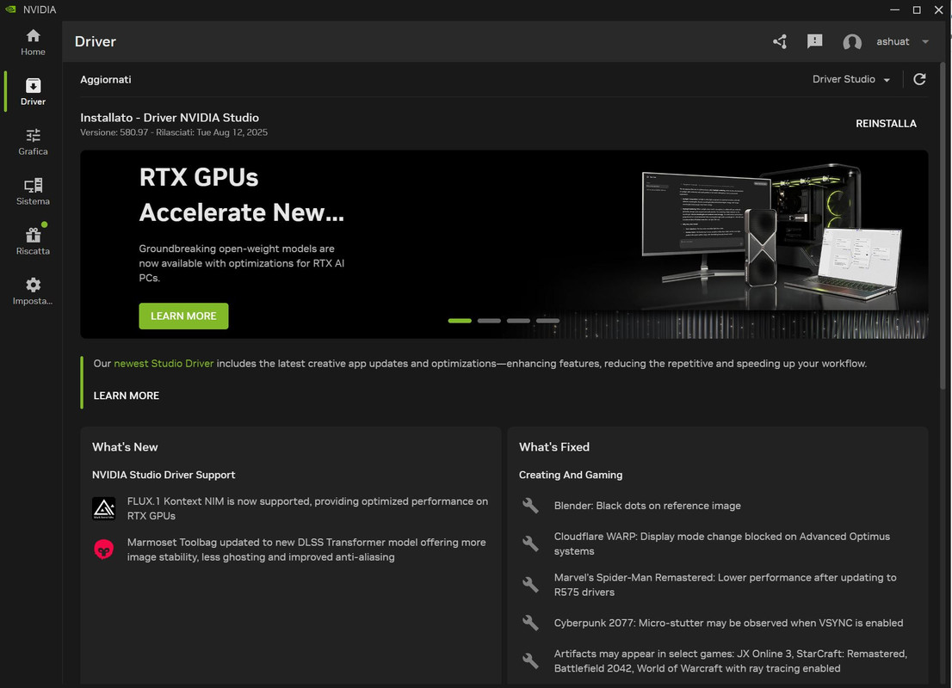
Task: Click the Creating And Gaming subheading
Action: click(570, 475)
